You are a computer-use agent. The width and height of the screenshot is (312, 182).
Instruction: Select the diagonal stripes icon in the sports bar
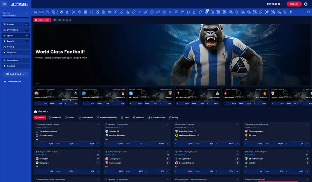coord(98,12)
